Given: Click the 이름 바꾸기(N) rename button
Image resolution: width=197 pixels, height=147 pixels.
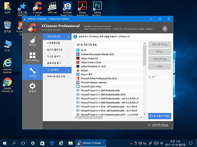Looking at the screenshot, I should [x=160, y=59].
